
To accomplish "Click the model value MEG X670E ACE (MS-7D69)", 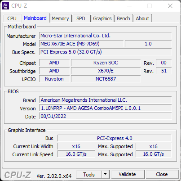I will tap(81, 44).
